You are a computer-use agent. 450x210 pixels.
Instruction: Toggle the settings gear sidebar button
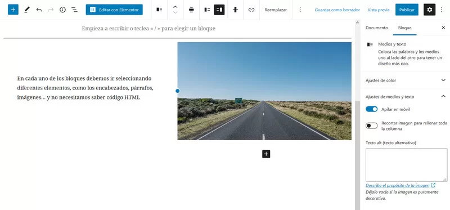tap(430, 10)
